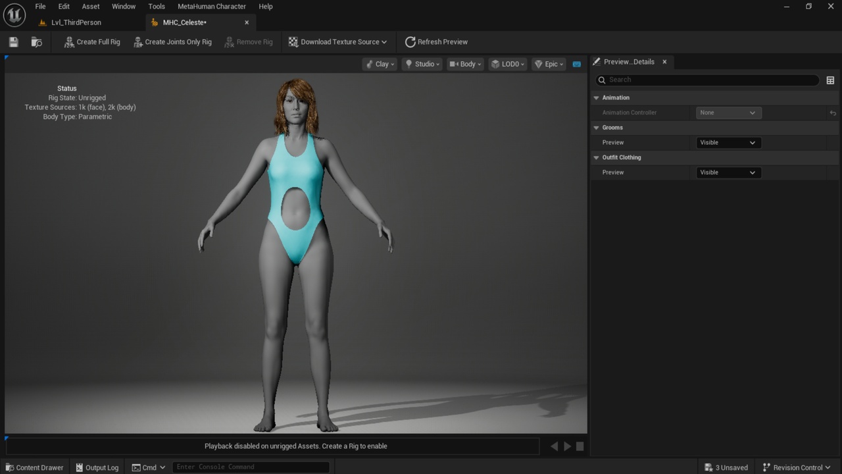
Task: Open the Clay rendering mode dropdown
Action: (x=380, y=64)
